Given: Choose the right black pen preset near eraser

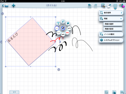Looking at the screenshot, I should (69, 28).
